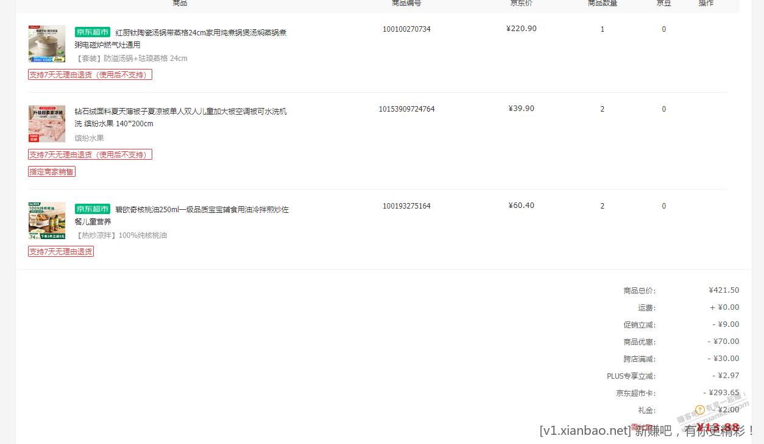
Task: Click the PLUS专享立减: label
Action: 631,376
